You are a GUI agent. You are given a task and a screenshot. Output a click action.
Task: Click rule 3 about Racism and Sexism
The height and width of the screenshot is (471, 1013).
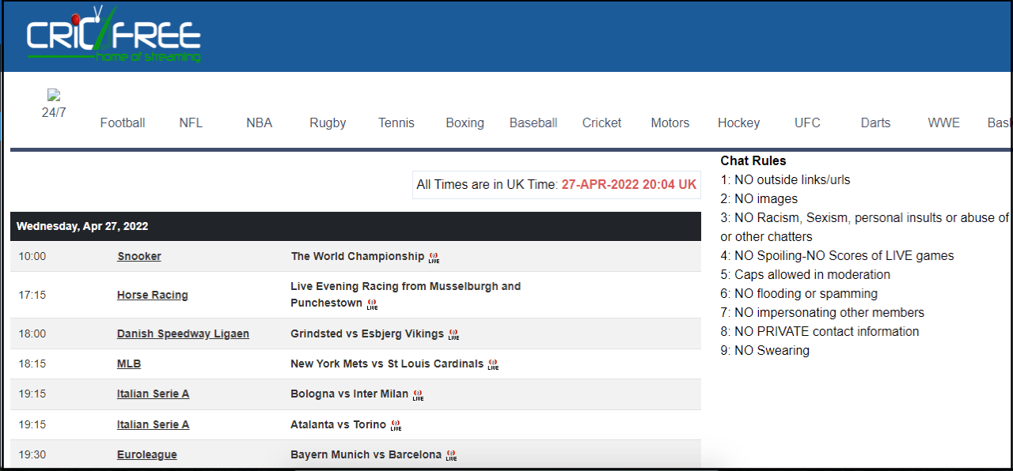point(865,227)
